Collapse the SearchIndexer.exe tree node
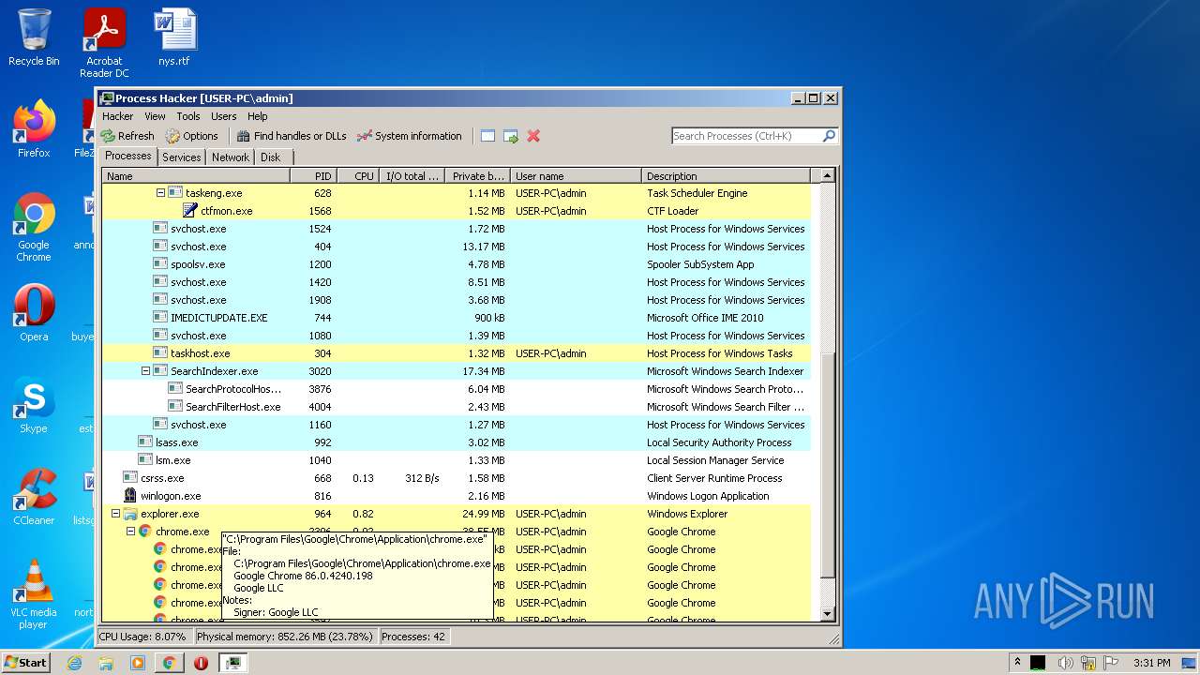The height and width of the screenshot is (675, 1200). point(145,371)
